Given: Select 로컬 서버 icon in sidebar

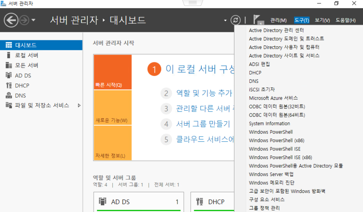Looking at the screenshot, I should (x=9, y=55).
